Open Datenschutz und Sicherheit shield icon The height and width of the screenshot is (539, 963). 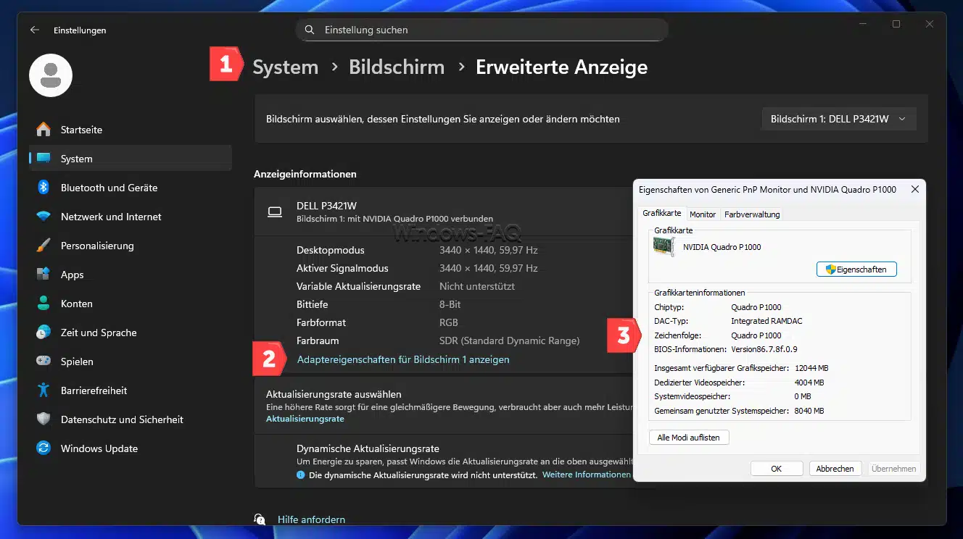point(44,419)
